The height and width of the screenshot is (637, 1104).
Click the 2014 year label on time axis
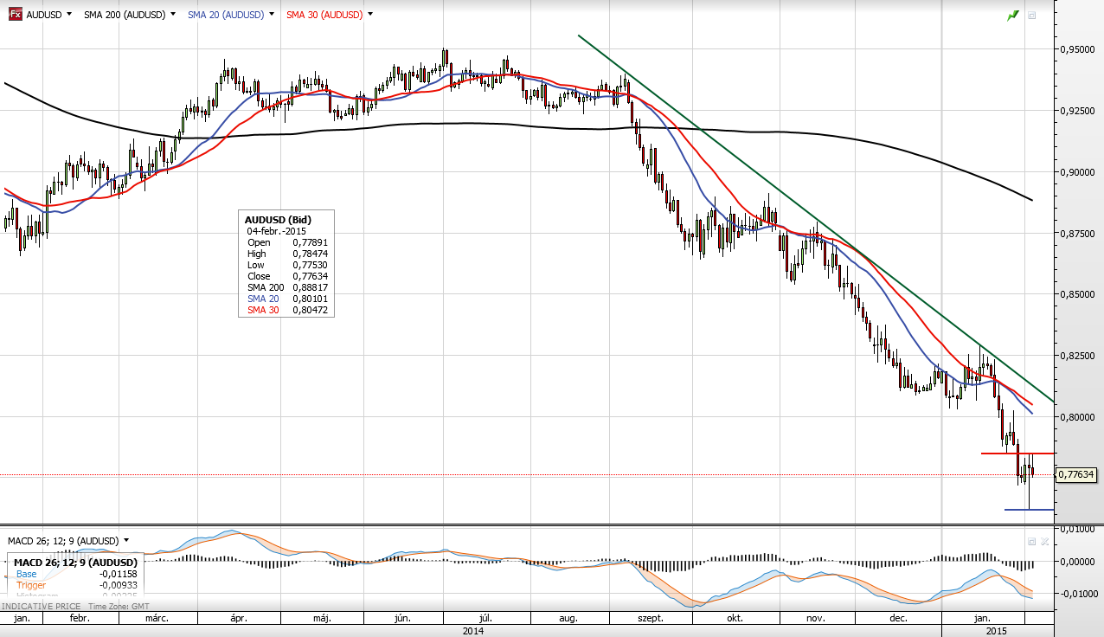pyautogui.click(x=472, y=631)
